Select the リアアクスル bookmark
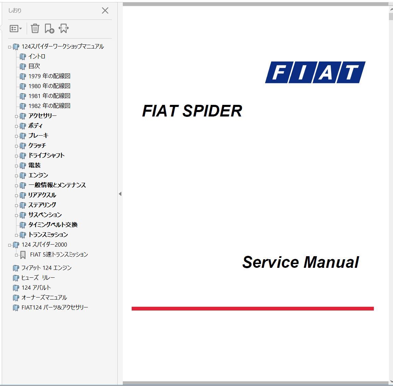Image resolution: width=393 pixels, height=386 pixels. 42,195
